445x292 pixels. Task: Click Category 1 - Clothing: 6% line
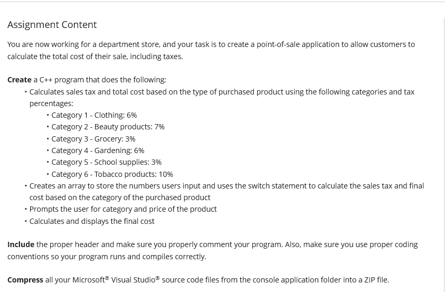[x=94, y=115]
